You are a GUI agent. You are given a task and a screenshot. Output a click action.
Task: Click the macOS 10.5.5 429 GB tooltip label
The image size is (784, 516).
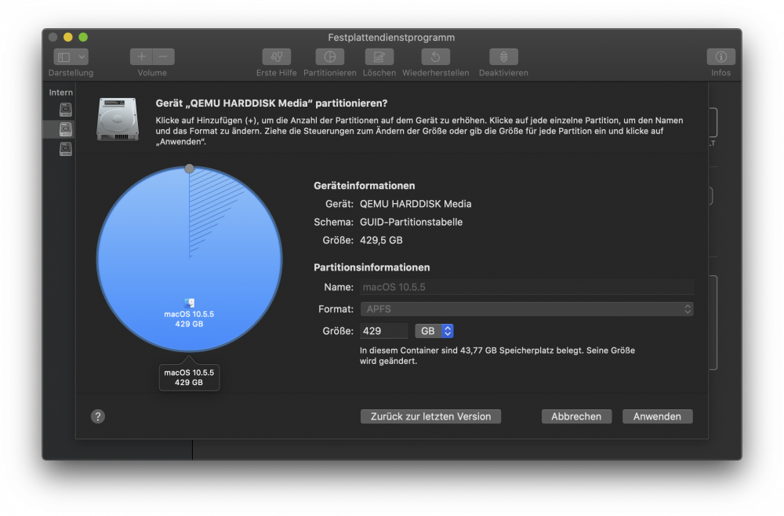click(189, 377)
